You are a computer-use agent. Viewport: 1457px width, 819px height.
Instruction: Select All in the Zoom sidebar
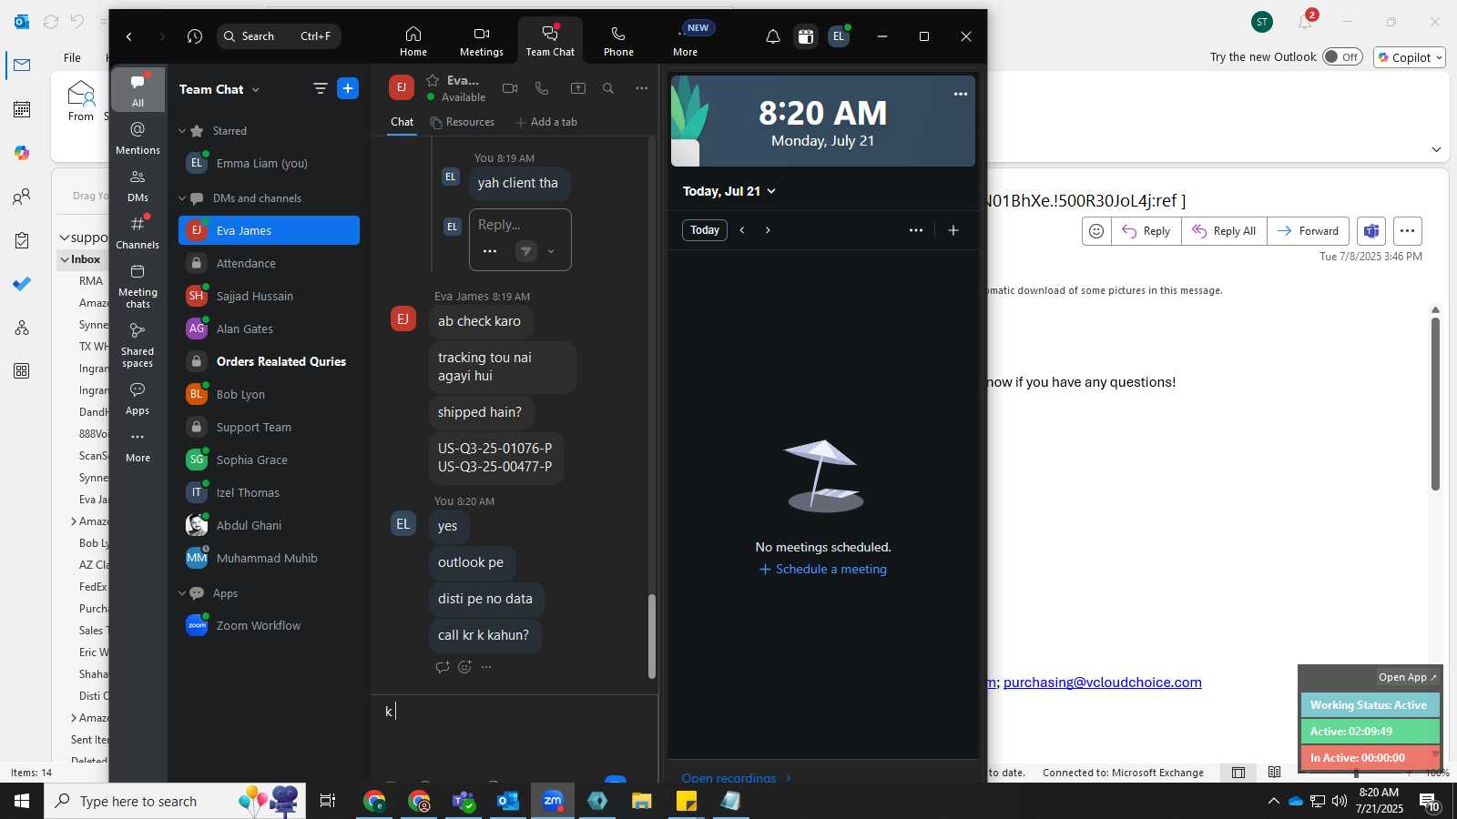(138, 89)
